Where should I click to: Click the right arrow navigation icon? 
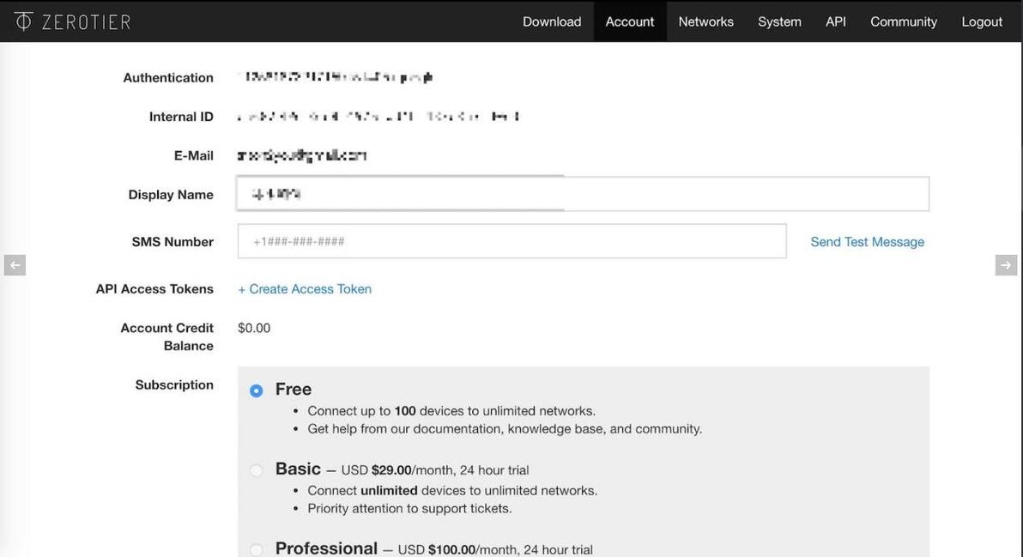point(1006,265)
